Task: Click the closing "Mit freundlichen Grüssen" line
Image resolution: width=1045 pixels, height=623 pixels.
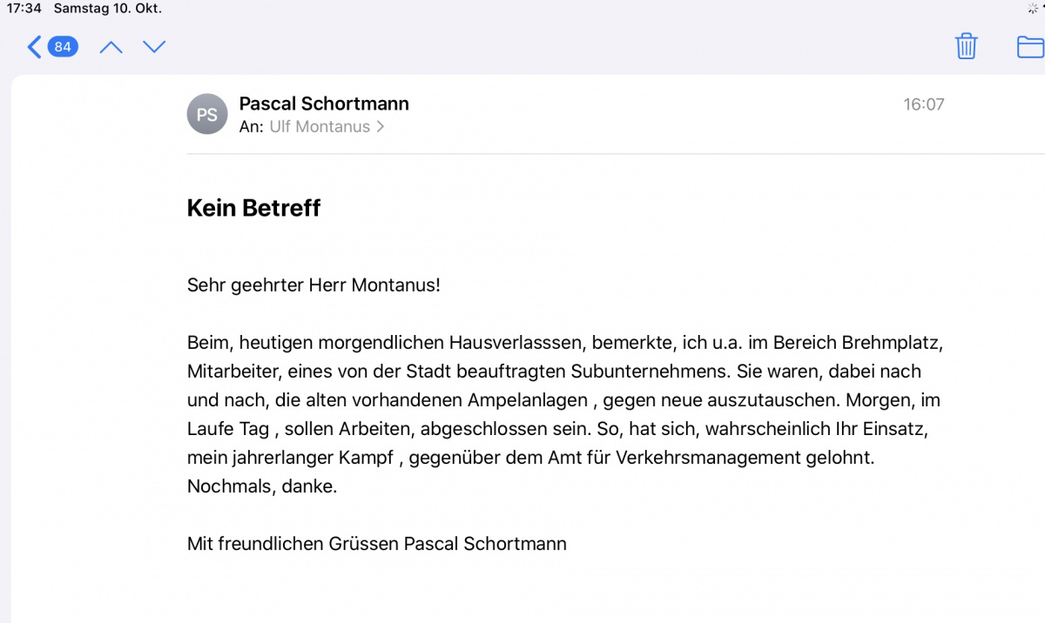Action: click(293, 544)
